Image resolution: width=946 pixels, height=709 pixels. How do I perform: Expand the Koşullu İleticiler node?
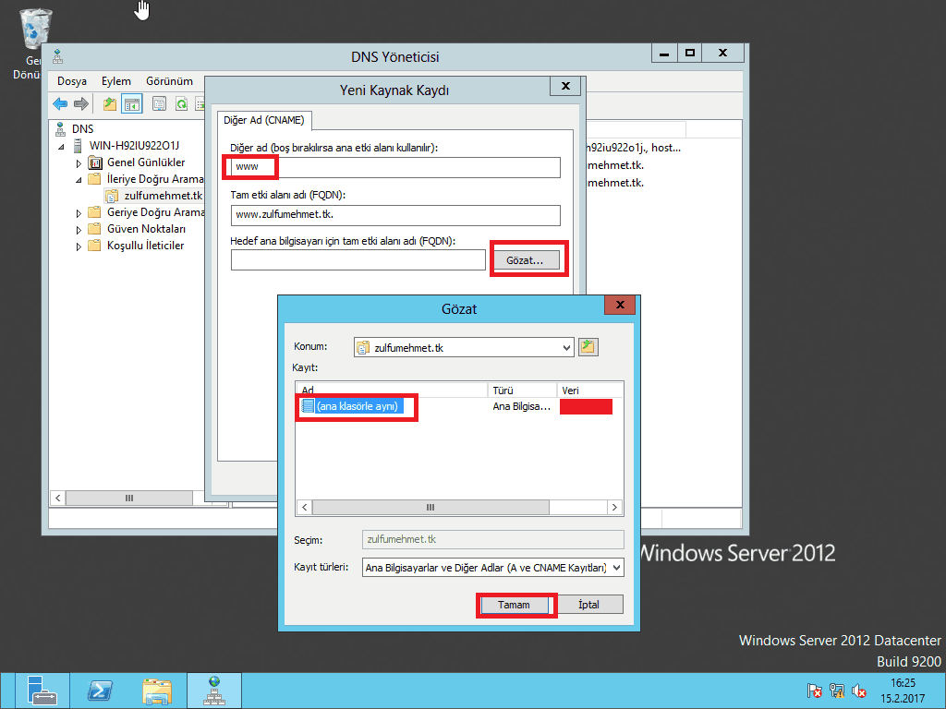coord(79,246)
